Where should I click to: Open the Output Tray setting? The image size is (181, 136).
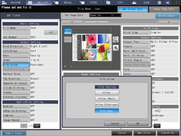point(137,42)
